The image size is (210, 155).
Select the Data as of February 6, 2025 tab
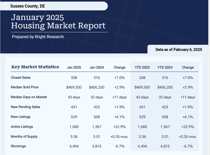tap(179, 49)
